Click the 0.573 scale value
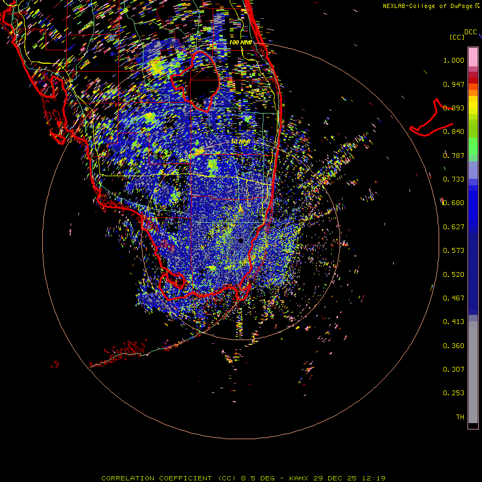 [x=454, y=251]
